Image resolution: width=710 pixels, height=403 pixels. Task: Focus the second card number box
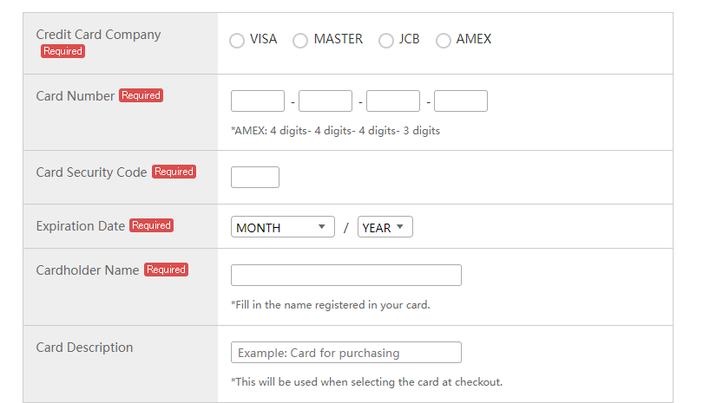pos(325,101)
